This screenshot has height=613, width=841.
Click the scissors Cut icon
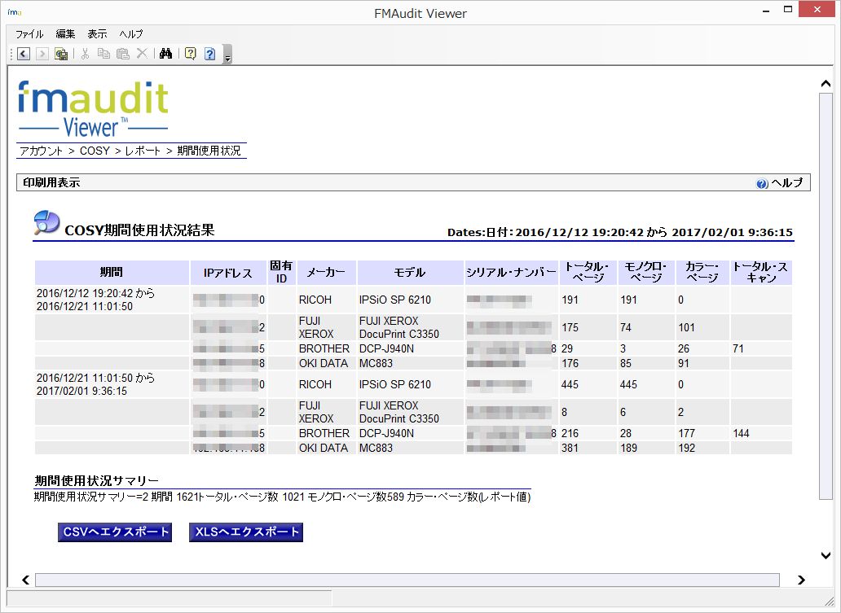(85, 54)
